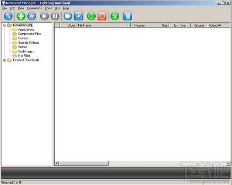Sort by the Added At column header
The height and width of the screenshot is (185, 232).
[219, 26]
